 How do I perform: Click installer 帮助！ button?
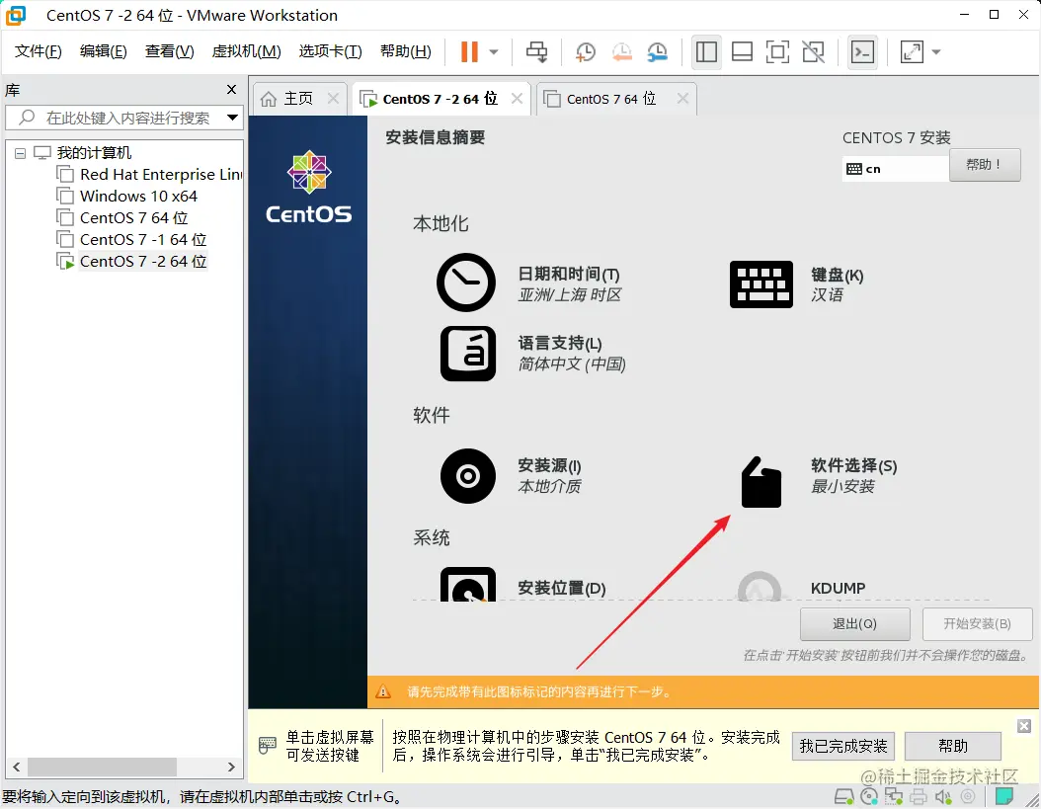click(985, 164)
